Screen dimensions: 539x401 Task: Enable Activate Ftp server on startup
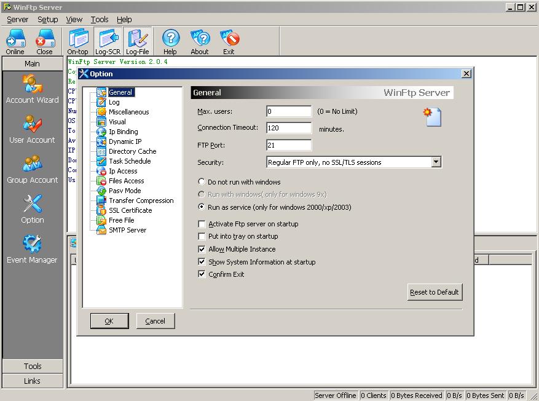point(202,224)
